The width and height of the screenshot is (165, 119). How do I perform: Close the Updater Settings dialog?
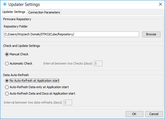click(x=160, y=4)
